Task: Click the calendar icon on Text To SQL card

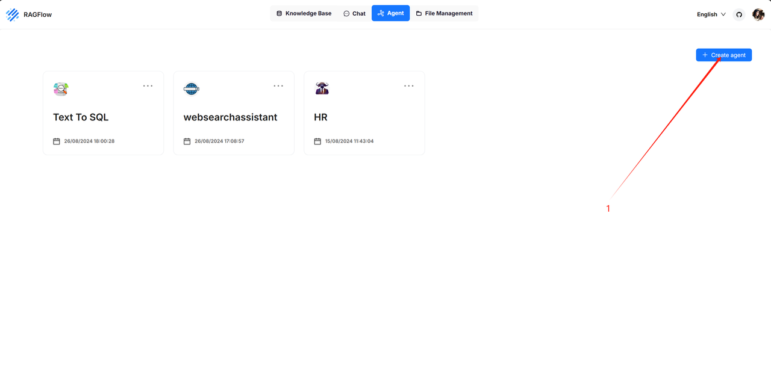Action: point(57,141)
